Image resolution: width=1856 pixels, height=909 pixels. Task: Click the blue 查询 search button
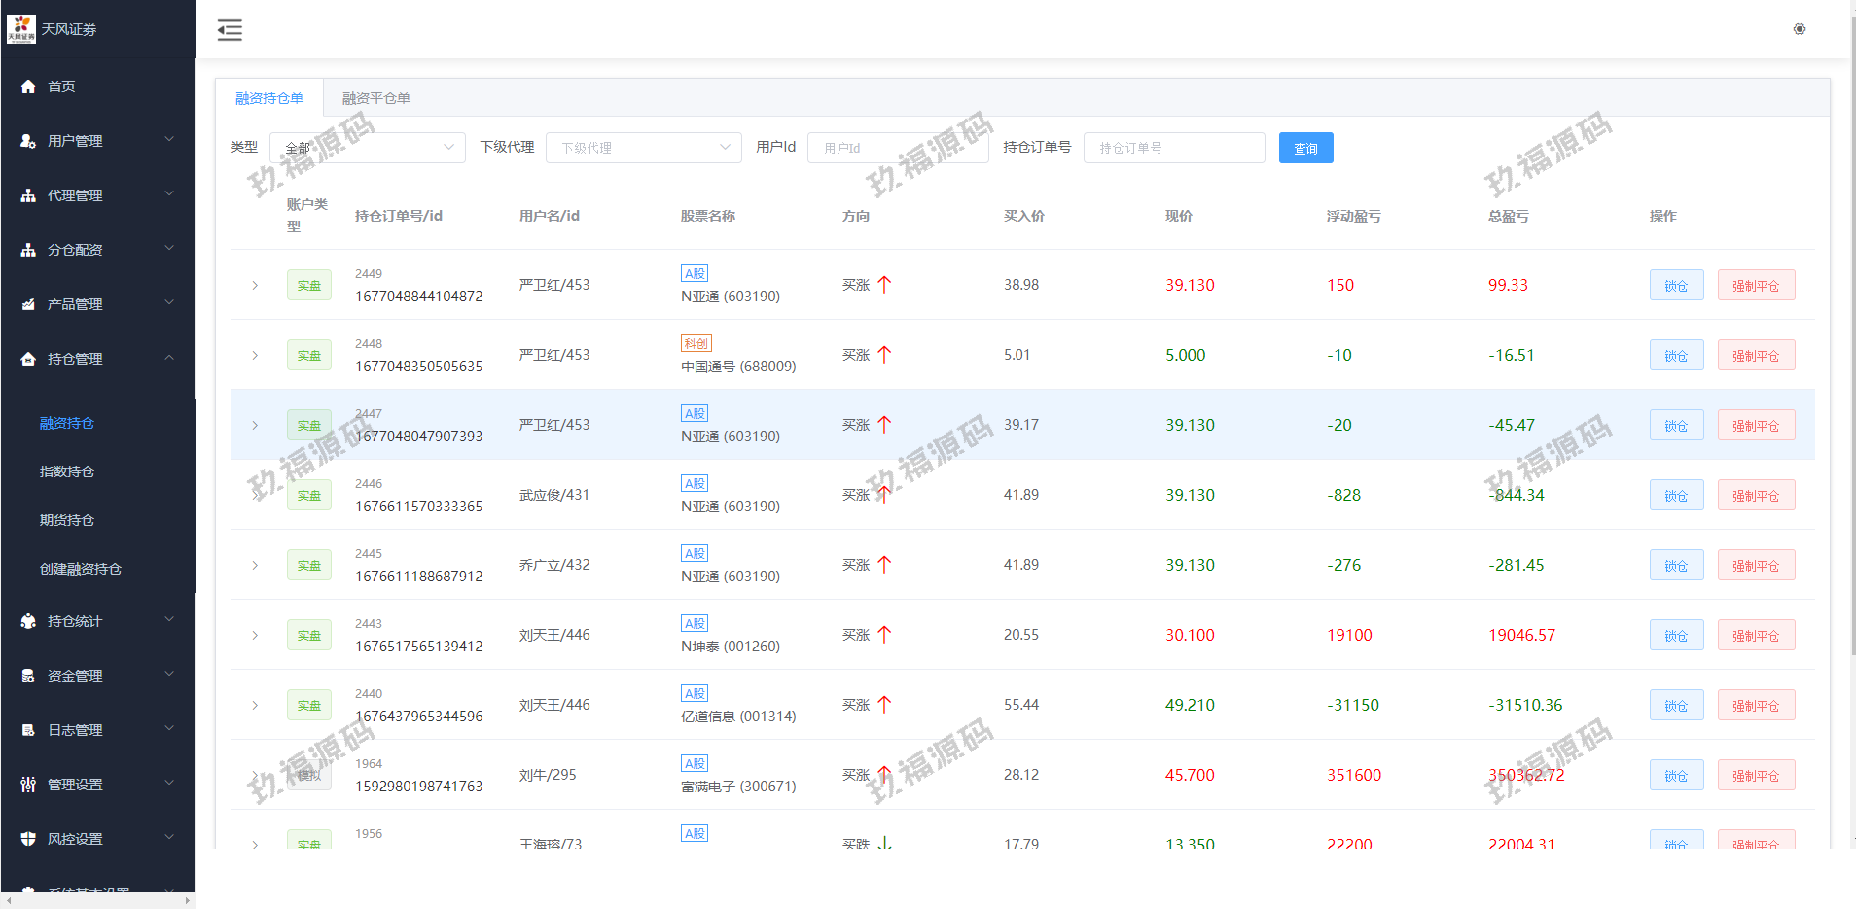point(1305,148)
